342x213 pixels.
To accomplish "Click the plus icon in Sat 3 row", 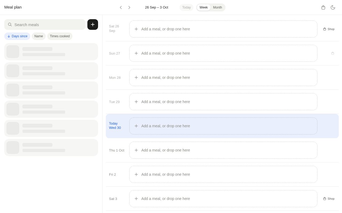I will click(x=136, y=199).
